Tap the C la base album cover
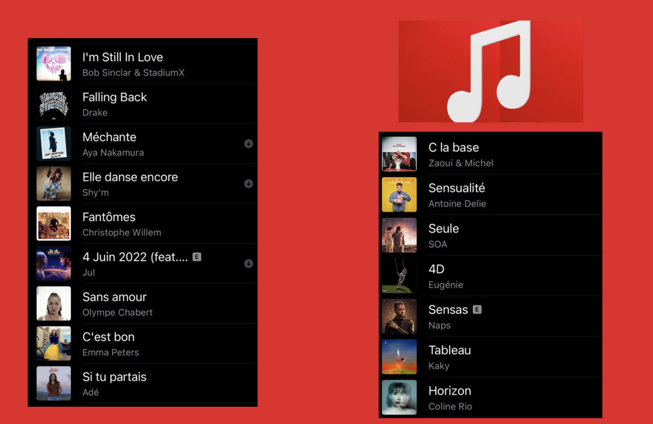 (399, 154)
